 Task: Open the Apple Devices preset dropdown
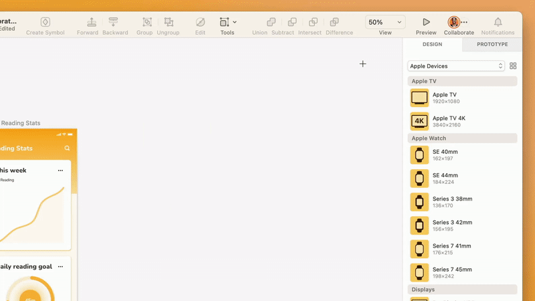456,66
